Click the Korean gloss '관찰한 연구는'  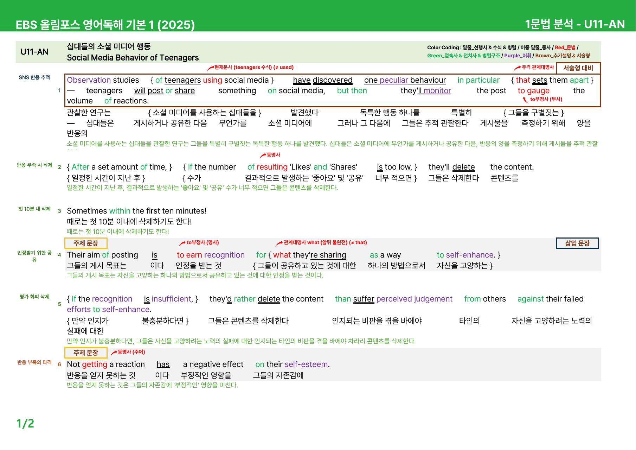(89, 113)
